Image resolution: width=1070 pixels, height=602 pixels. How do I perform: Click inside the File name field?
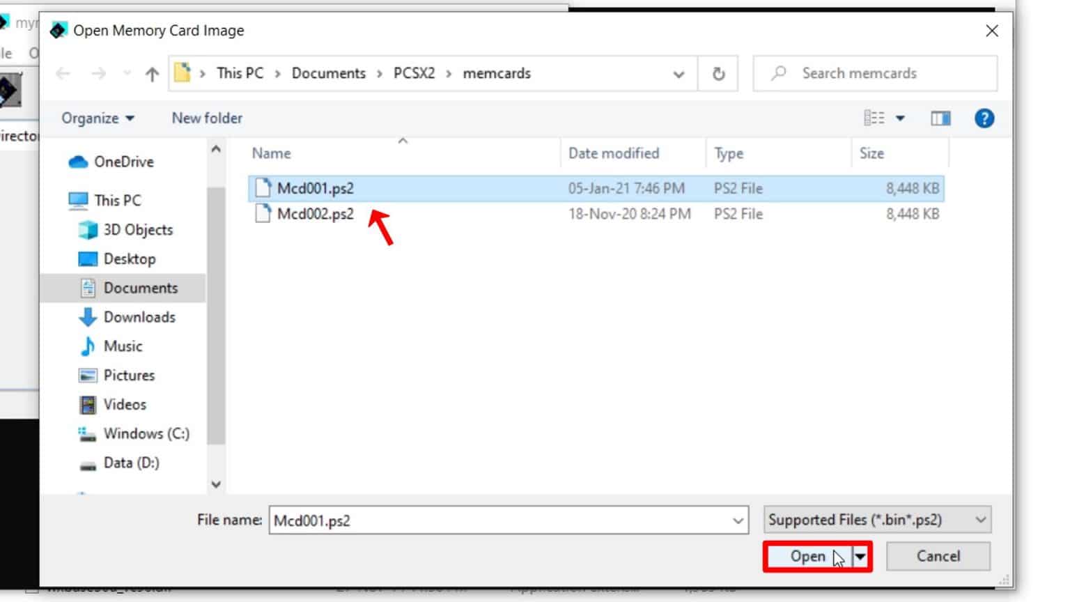click(x=488, y=519)
